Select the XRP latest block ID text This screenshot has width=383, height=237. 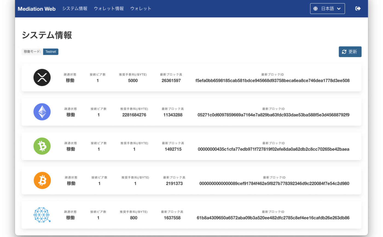click(x=272, y=81)
